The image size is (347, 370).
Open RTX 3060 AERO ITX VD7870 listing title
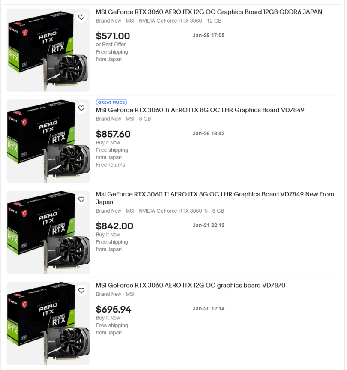pos(190,286)
